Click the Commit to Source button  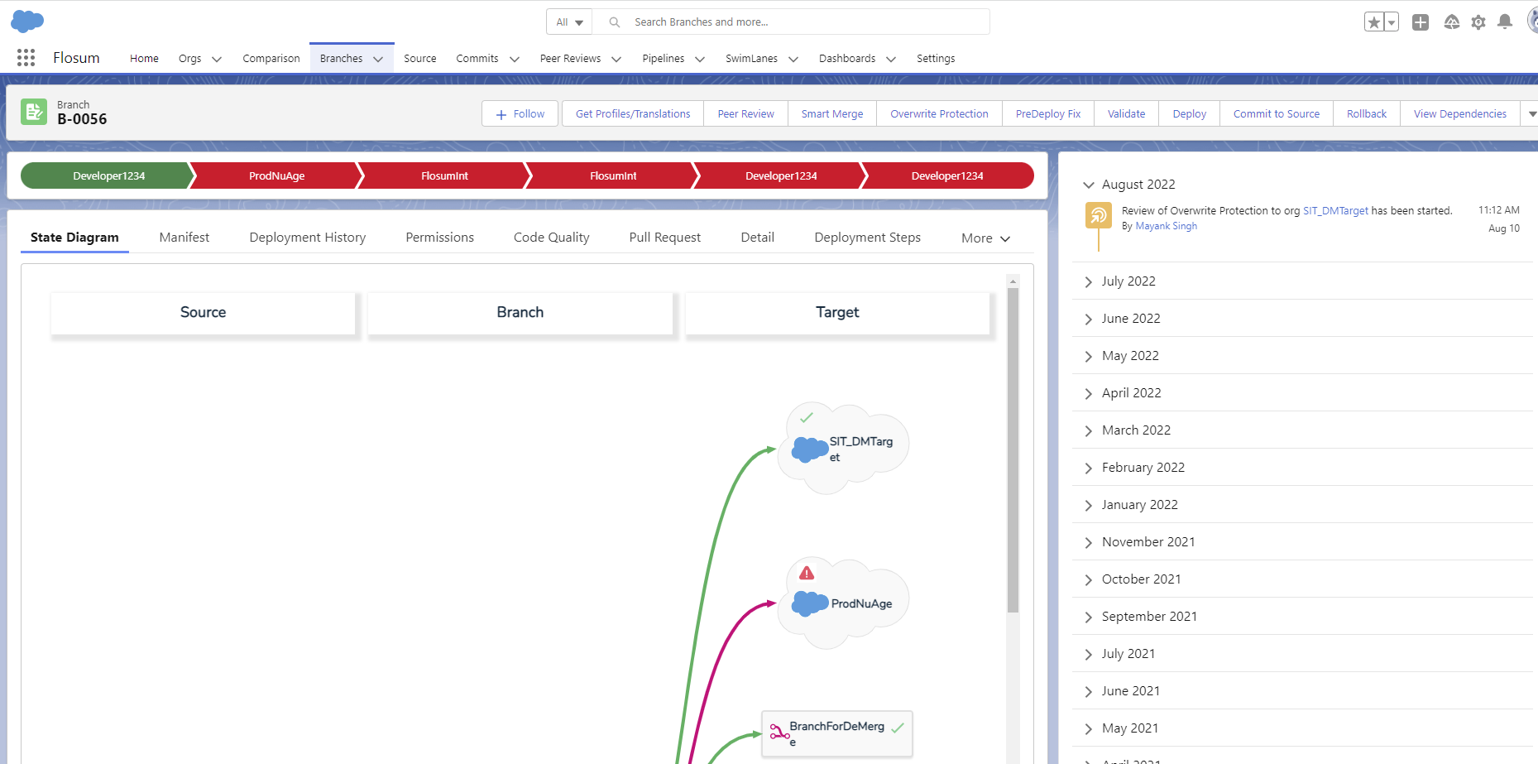click(1277, 114)
